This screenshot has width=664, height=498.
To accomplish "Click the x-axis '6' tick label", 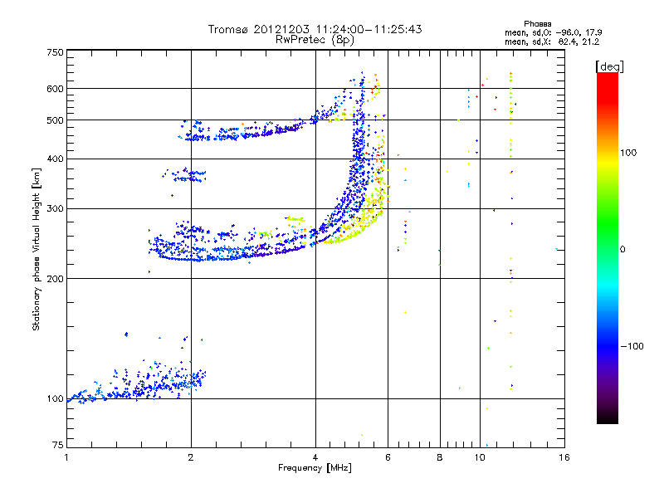I will [388, 457].
